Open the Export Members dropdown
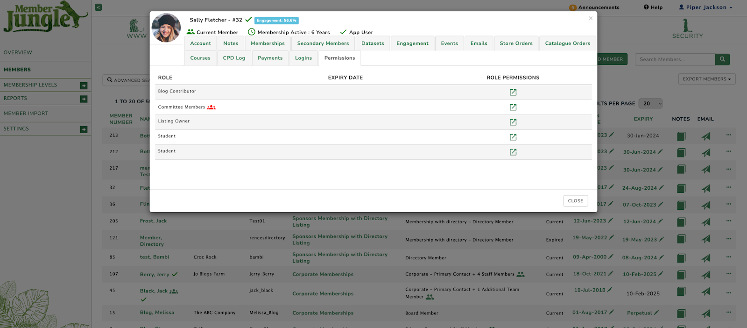 click(x=706, y=79)
